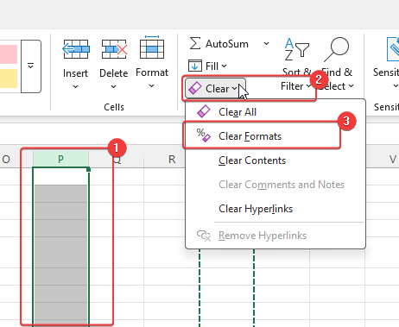Click the Sort & Filter icon
The height and width of the screenshot is (327, 399).
296,49
